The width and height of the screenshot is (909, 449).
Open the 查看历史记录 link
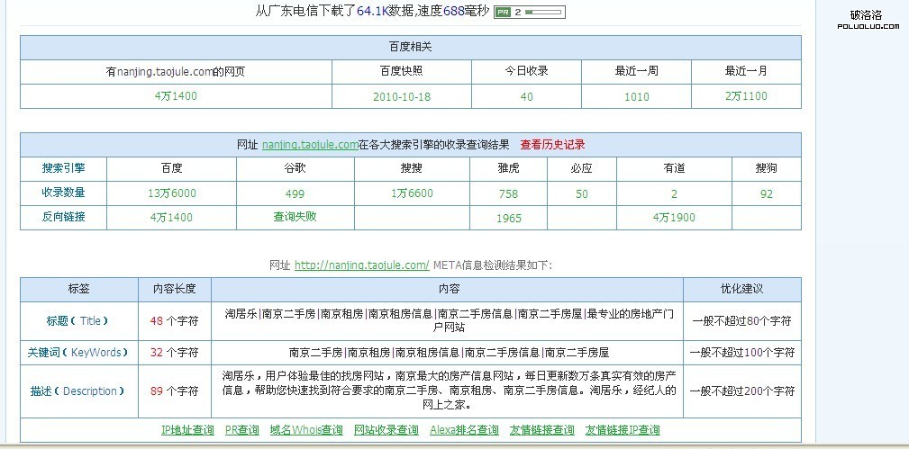[552, 144]
